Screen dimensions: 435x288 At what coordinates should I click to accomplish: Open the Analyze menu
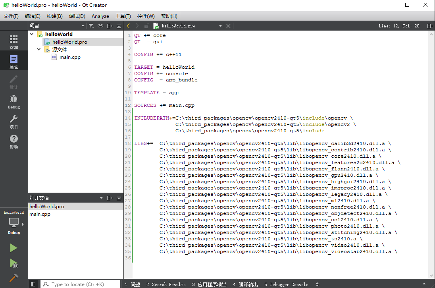tap(100, 16)
